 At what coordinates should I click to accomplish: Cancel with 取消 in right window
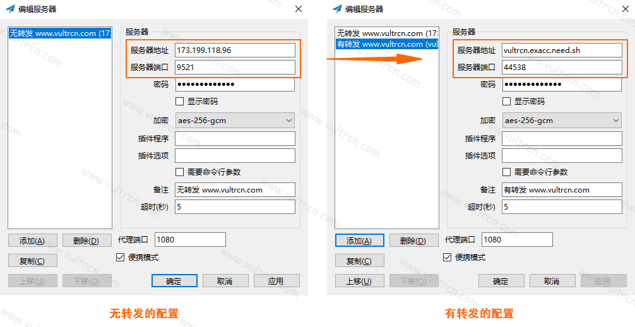[552, 281]
